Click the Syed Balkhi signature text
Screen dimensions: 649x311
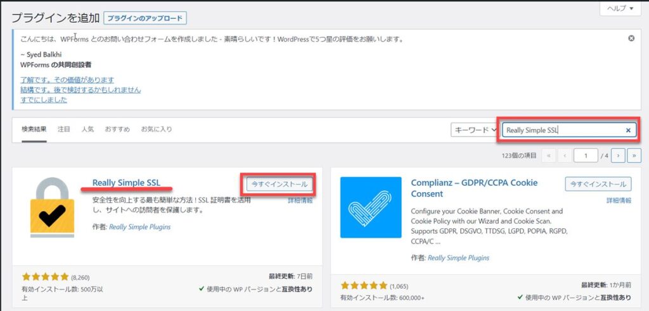click(40, 54)
